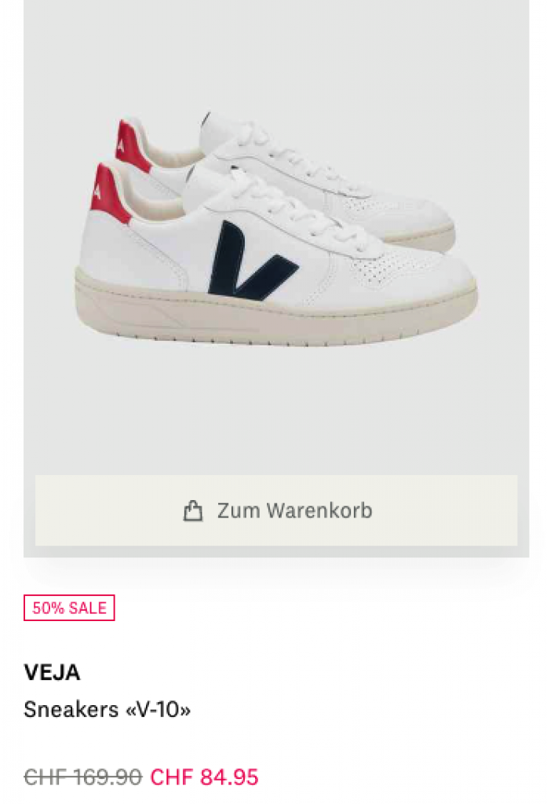Click gray area between sneakers and cart button
The image size is (547, 804).
pyautogui.click(x=275, y=410)
